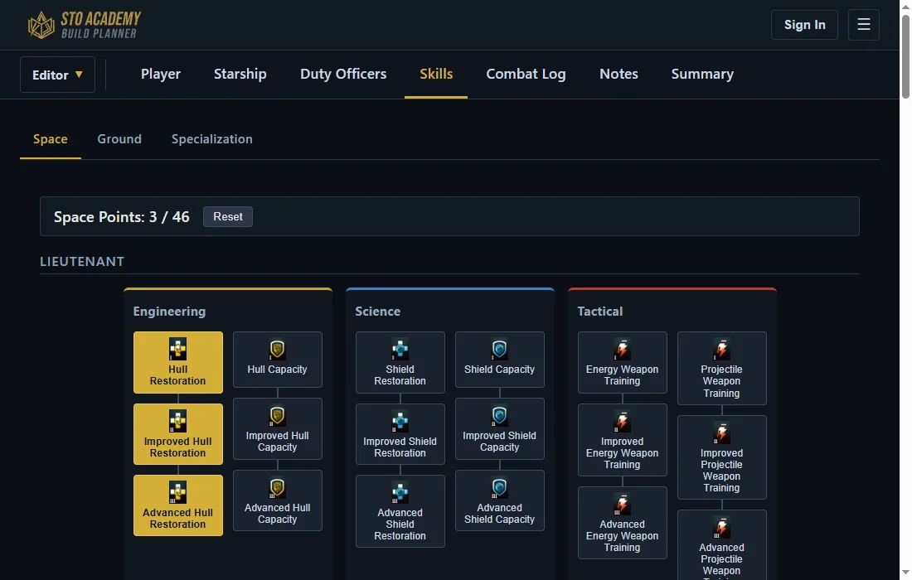Open the Notes tab
The image size is (912, 580).
click(x=619, y=74)
